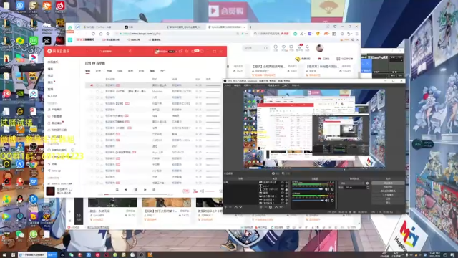Click the search field in NetEase title bar
Image resolution: width=458 pixels, height=258 pixels.
112,51
